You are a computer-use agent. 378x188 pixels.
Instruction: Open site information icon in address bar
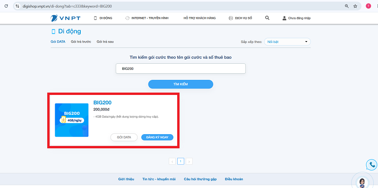[x=17, y=6]
